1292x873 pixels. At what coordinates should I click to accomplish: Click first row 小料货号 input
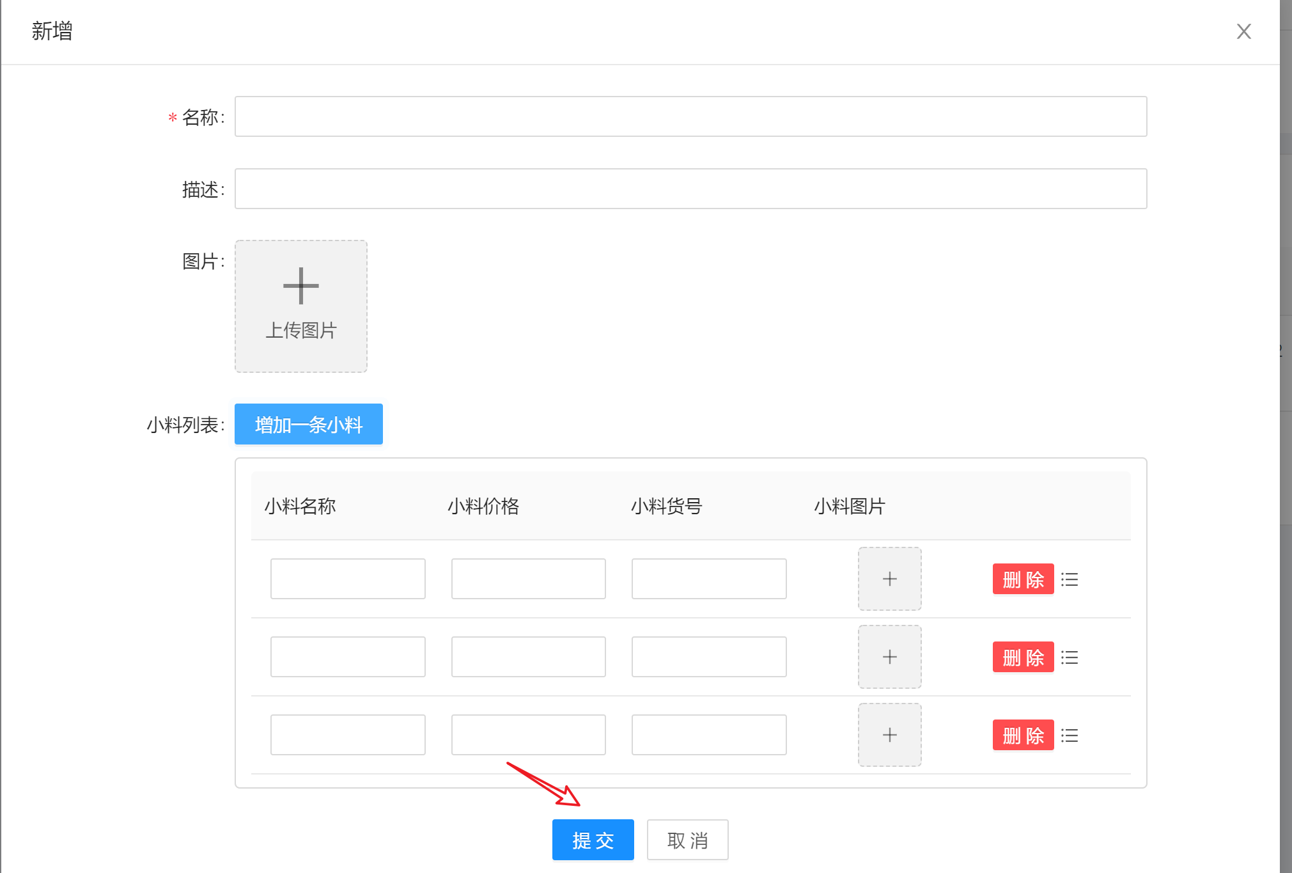point(709,579)
